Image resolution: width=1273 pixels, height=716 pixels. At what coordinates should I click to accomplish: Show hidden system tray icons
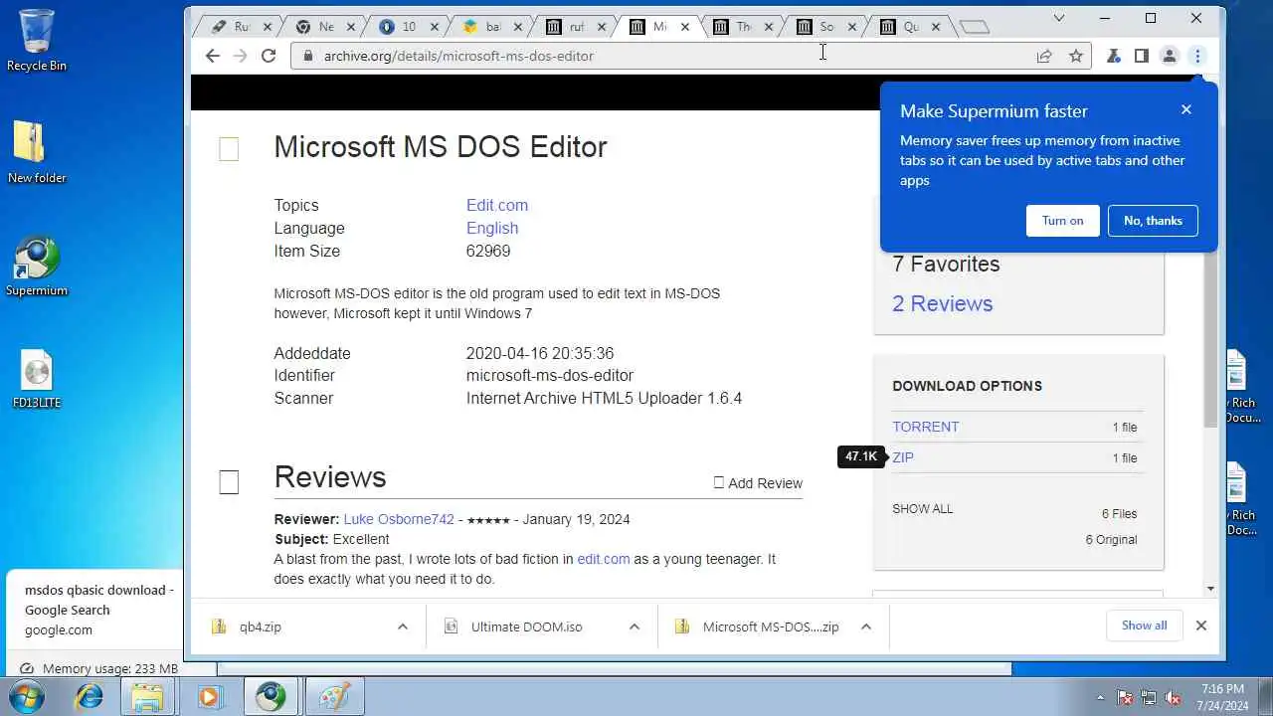1100,697
